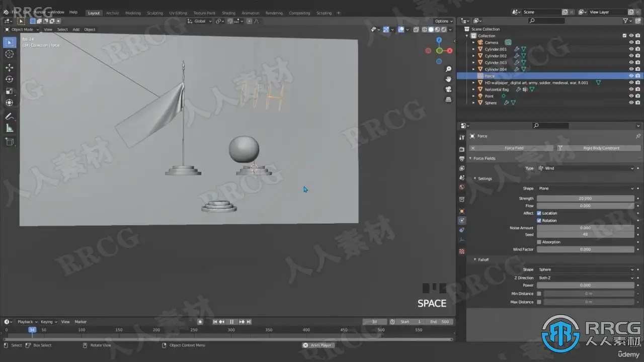Enable the Max Distance checkbox
Screen dimensions: 644x362
539,302
